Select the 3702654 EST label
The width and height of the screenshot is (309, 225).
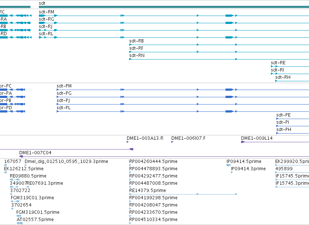(x=21, y=205)
